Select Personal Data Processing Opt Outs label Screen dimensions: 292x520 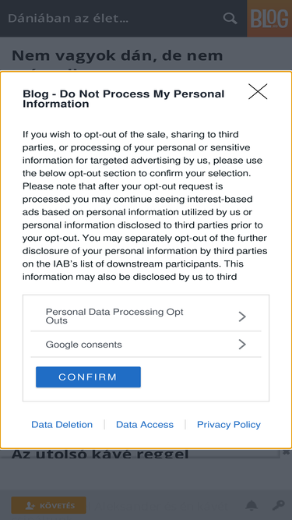coord(114,316)
